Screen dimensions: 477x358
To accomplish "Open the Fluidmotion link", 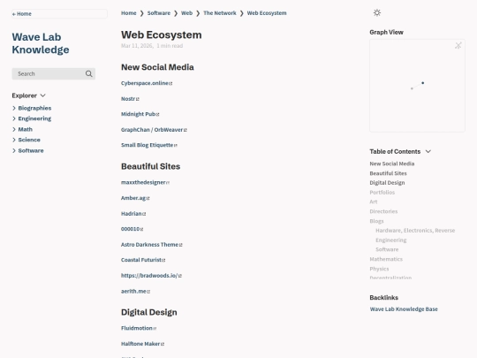I will [x=139, y=328].
